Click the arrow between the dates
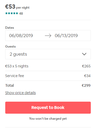 48,36
